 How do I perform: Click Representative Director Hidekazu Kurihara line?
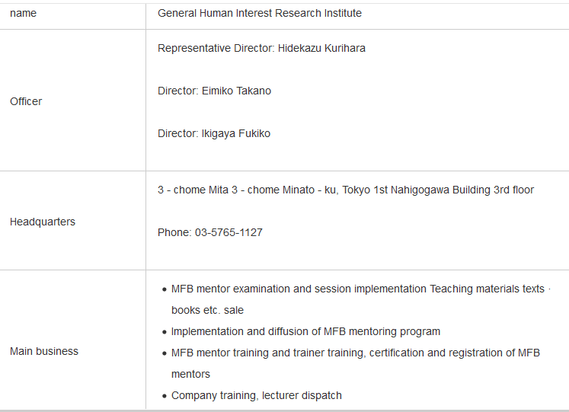[261, 48]
